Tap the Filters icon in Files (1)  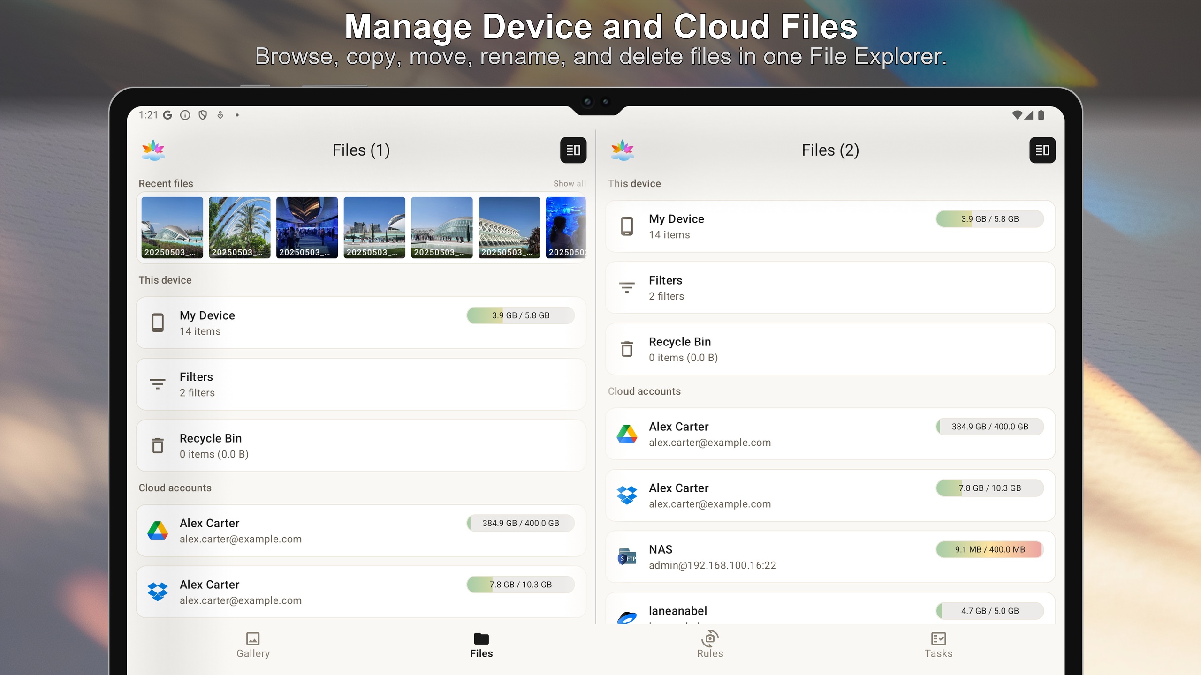pyautogui.click(x=158, y=384)
